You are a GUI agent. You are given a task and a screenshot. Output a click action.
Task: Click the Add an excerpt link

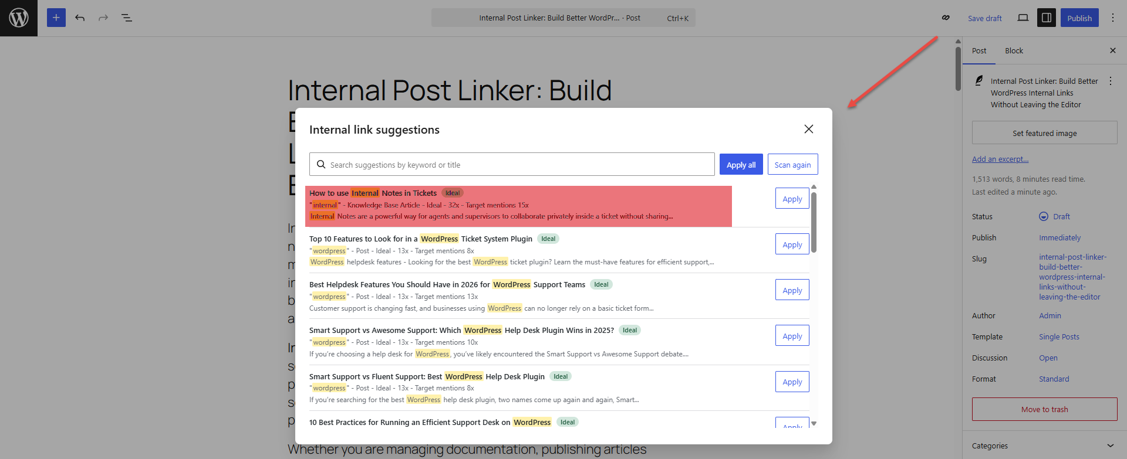pos(1000,159)
